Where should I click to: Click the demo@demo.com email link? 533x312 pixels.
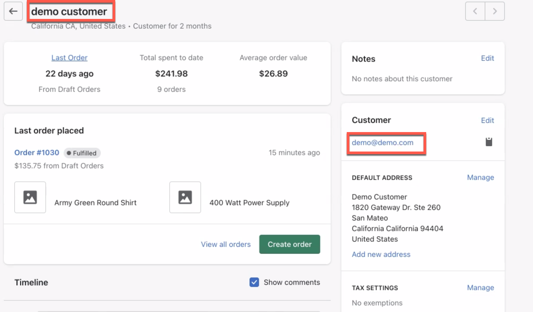(x=383, y=143)
